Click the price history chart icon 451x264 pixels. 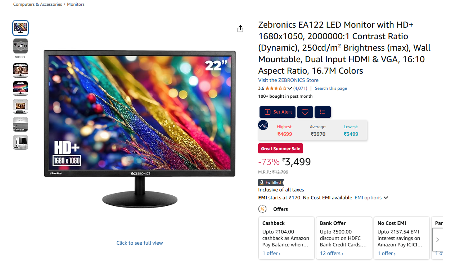point(263,125)
